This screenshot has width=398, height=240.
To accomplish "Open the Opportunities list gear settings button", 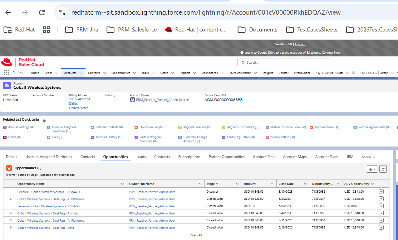I will click(372, 169).
